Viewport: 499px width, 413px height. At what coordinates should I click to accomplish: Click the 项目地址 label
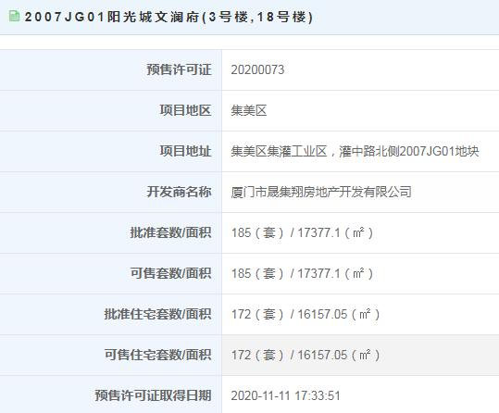[x=185, y=151]
